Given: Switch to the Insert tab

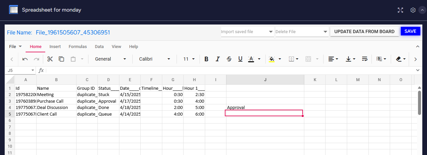Looking at the screenshot, I should [55, 47].
